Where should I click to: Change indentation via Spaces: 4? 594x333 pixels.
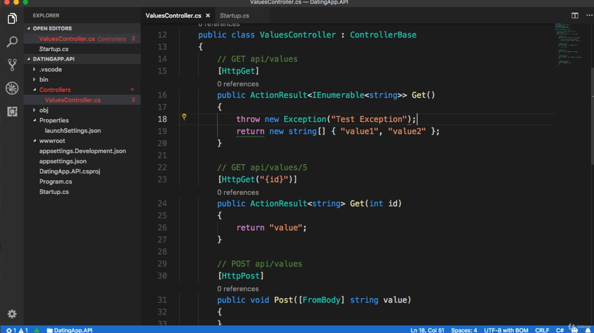click(x=464, y=330)
